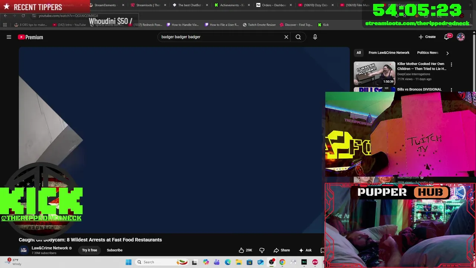Subscribe to Law&Crime Network
Viewport: 476px width, 268px height.
coord(115,250)
